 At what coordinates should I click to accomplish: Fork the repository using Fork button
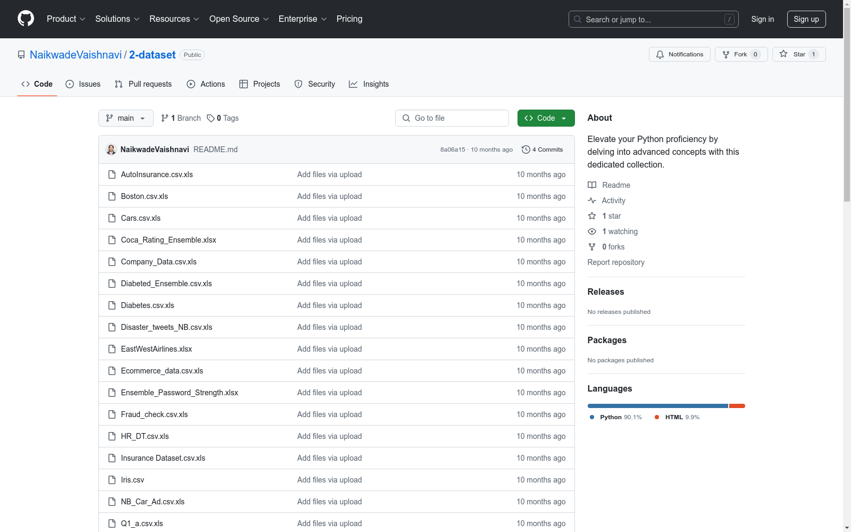point(741,54)
